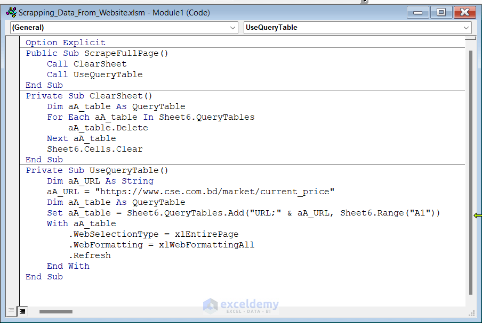Screen dimensions: 482x323
Task: Click the resize grip at the bottom-right corner
Action: 471,313
